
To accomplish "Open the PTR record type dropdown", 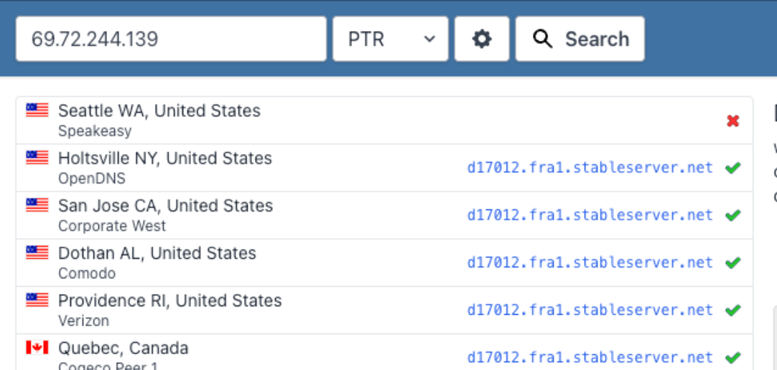I will pyautogui.click(x=391, y=39).
